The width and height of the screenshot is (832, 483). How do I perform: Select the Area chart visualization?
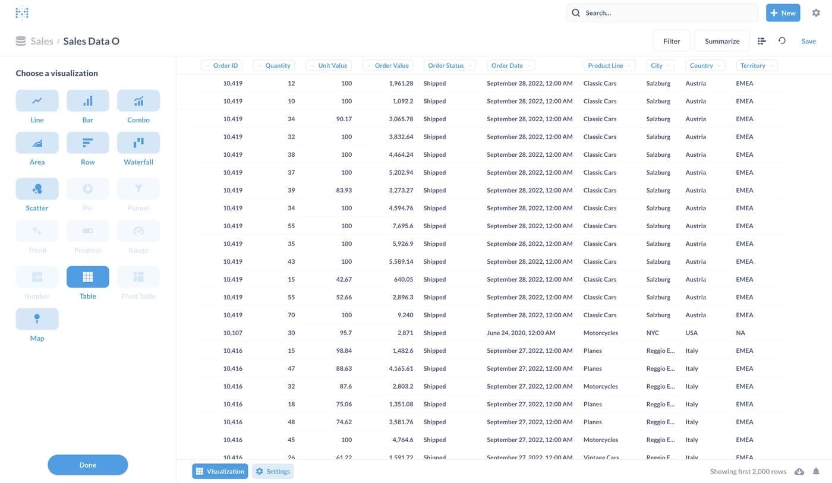click(37, 143)
